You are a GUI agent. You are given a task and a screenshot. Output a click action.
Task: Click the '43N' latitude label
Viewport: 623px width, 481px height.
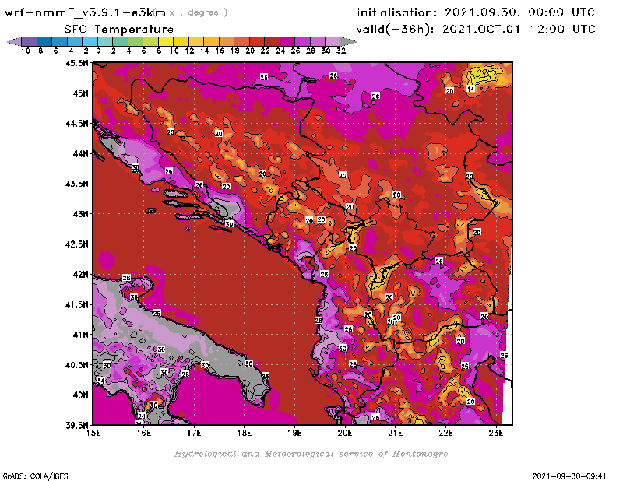tap(81, 214)
